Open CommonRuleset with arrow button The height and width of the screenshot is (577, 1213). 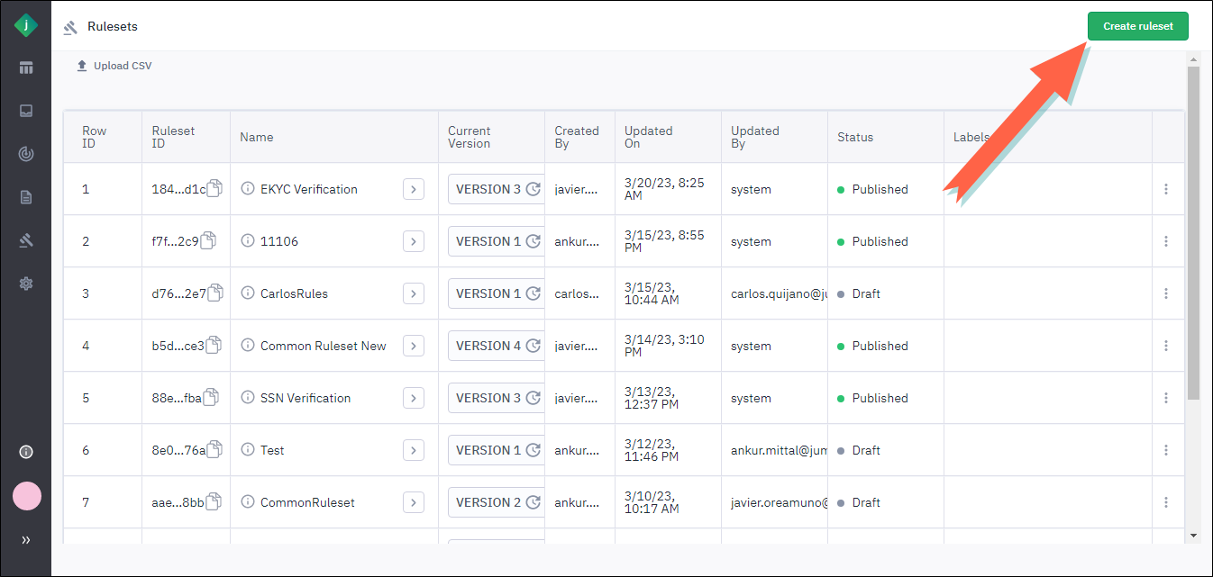(414, 502)
